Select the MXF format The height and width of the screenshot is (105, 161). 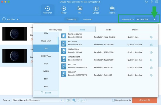click(46, 79)
